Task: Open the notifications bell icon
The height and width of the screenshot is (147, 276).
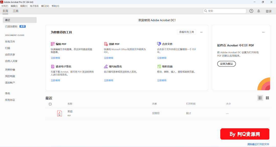Action: (259, 11)
